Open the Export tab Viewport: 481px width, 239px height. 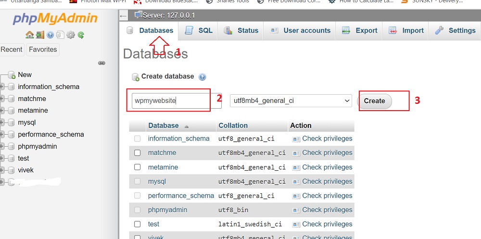point(359,31)
